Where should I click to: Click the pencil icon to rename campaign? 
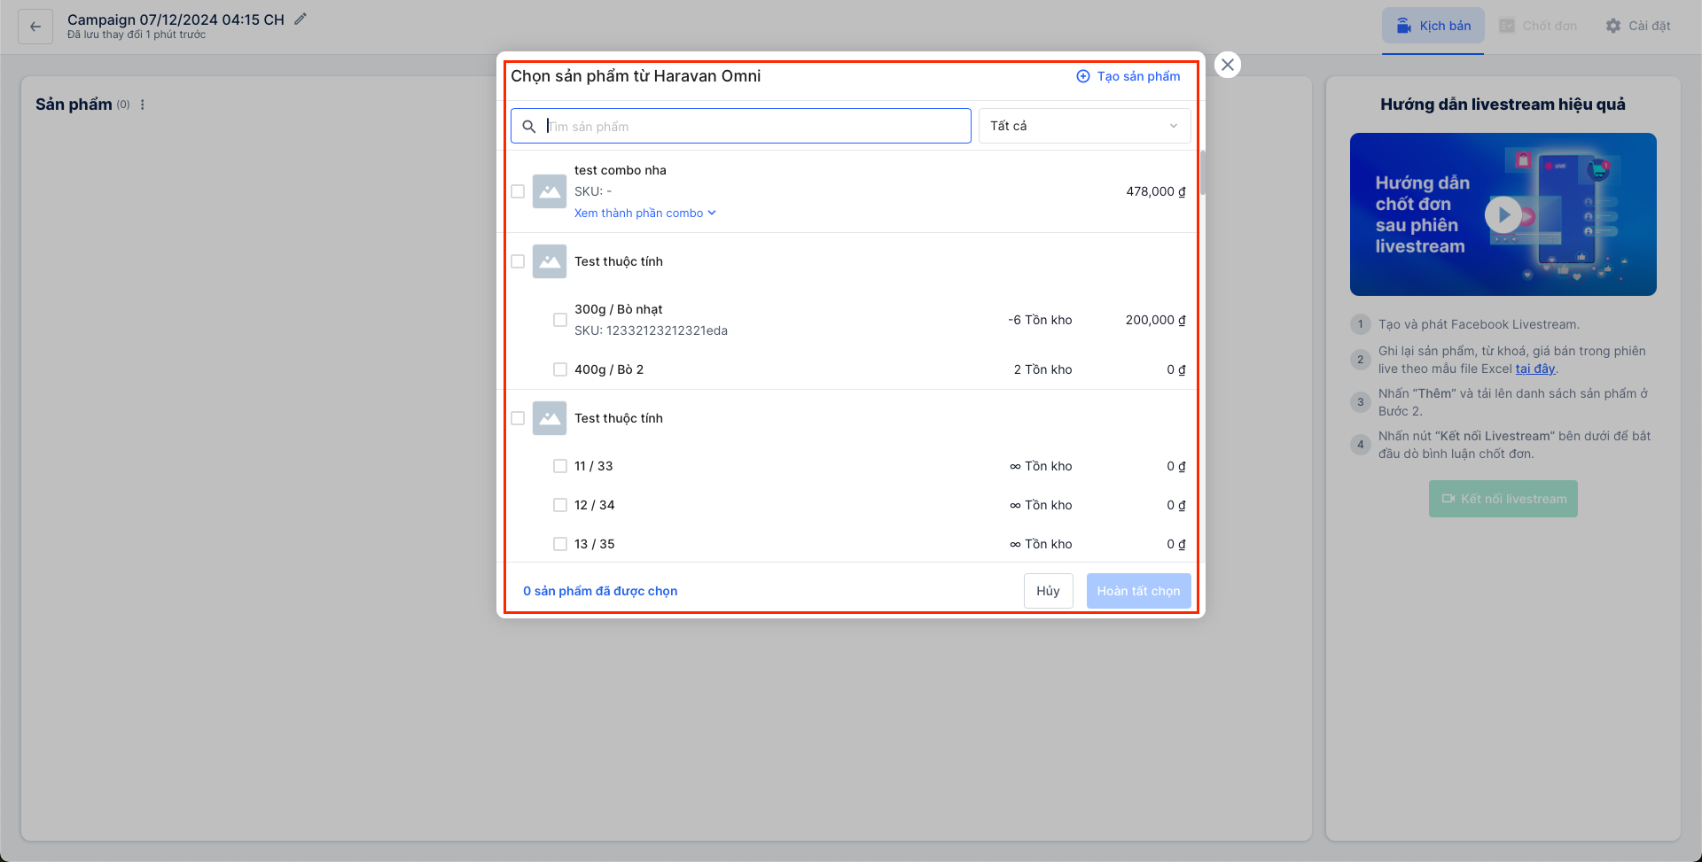[x=301, y=19]
